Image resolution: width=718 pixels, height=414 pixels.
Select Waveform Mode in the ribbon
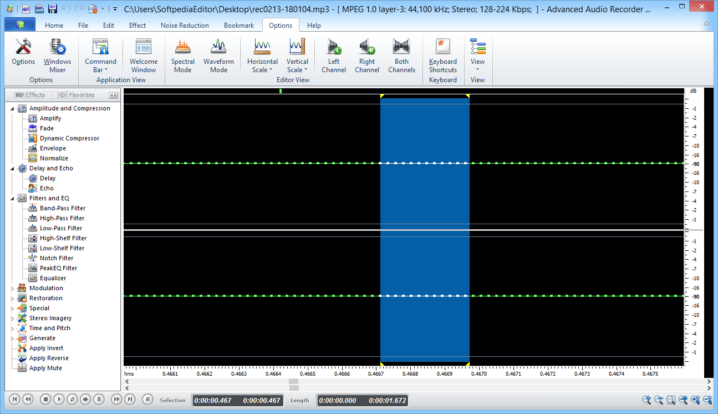(x=218, y=55)
